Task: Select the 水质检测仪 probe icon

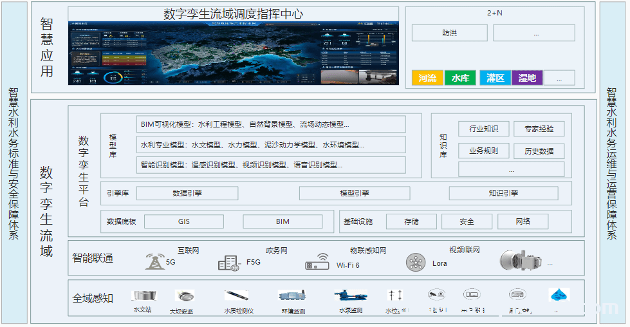Action: [237, 295]
